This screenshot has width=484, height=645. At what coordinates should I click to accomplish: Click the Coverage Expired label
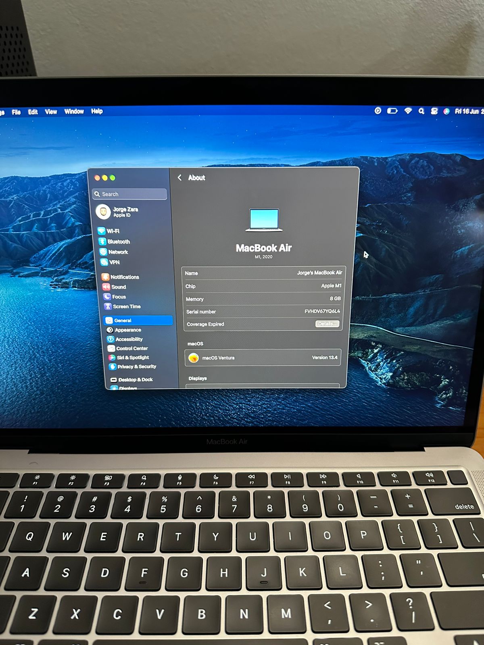click(x=205, y=324)
